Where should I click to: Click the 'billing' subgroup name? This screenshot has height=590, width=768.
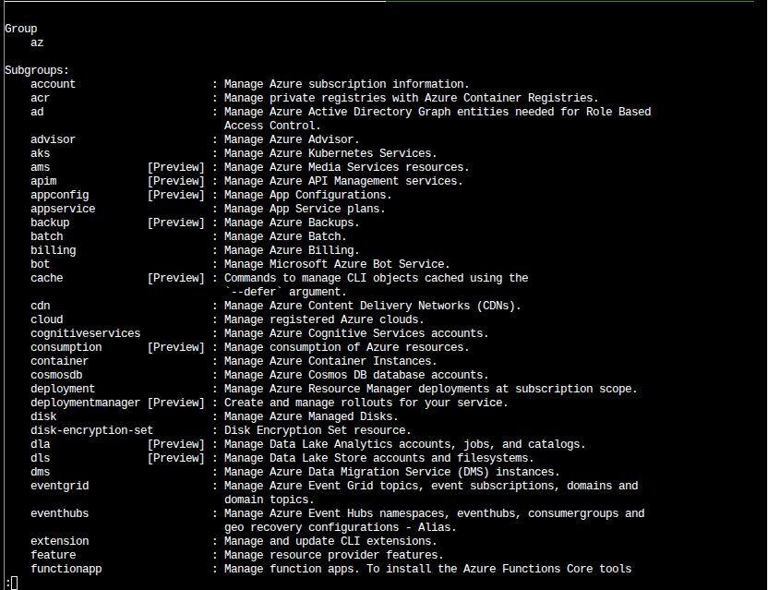(x=53, y=250)
